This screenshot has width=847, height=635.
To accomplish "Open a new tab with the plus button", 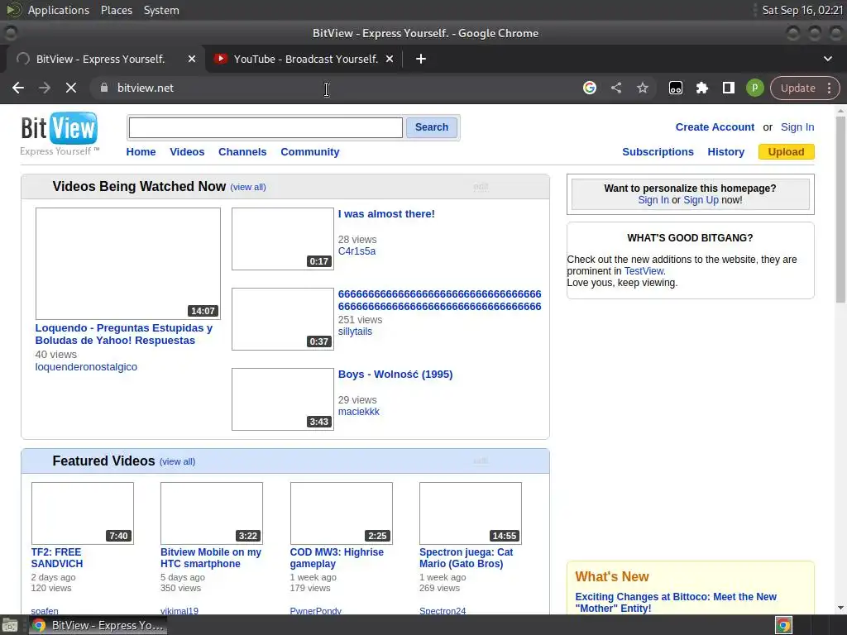I will pos(421,59).
